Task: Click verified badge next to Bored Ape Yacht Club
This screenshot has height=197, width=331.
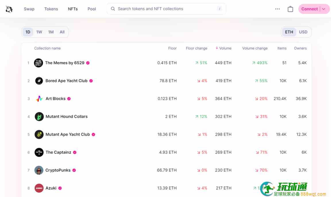Action: [x=91, y=81]
